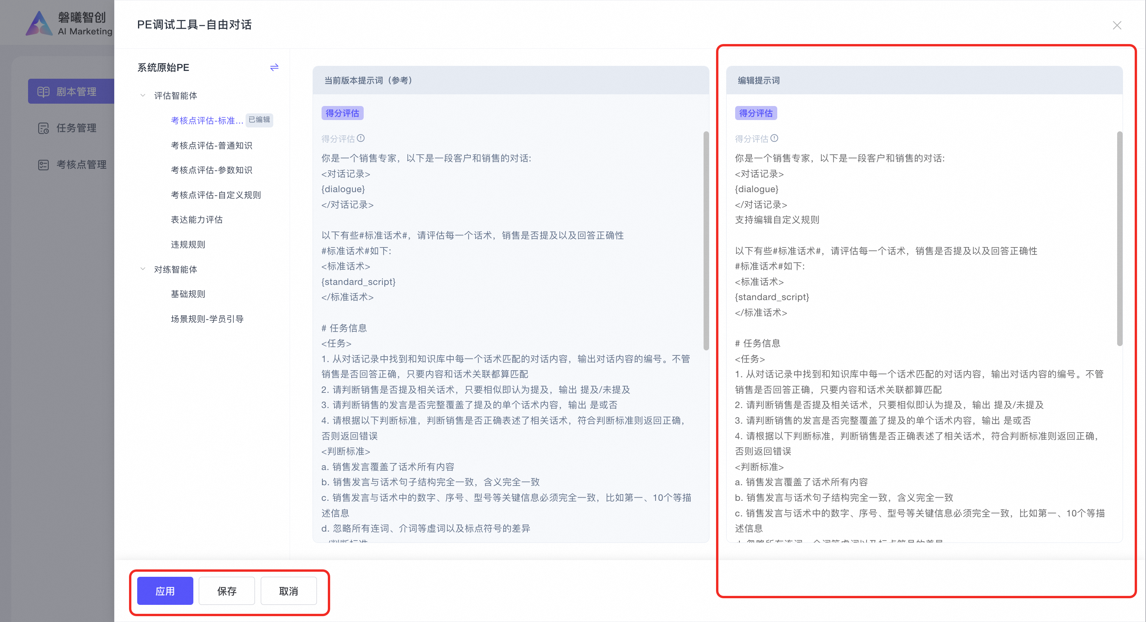
Task: Select 考核点评估-普通知识 in the tree
Action: point(211,145)
